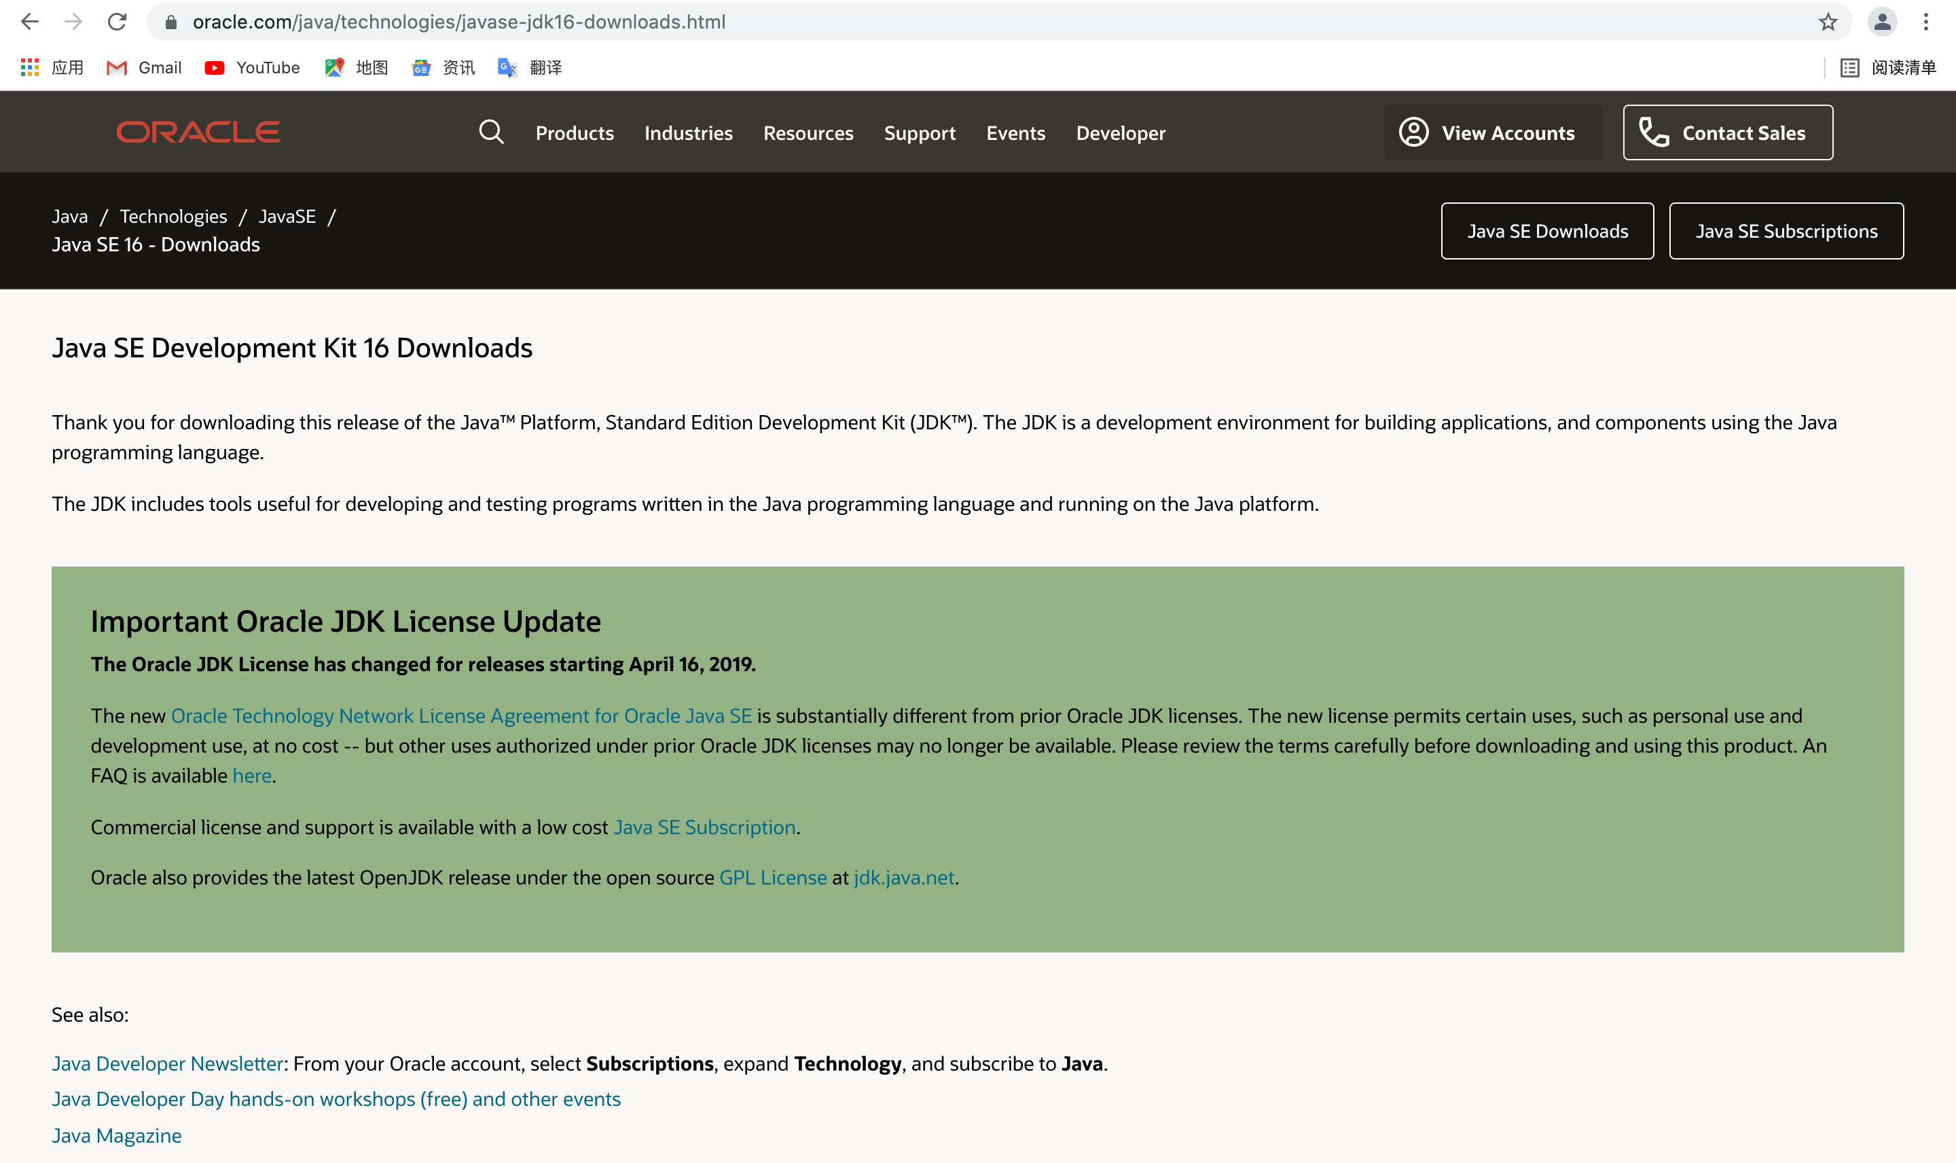Image resolution: width=1956 pixels, height=1163 pixels.
Task: Open the Events menu
Action: point(1016,133)
